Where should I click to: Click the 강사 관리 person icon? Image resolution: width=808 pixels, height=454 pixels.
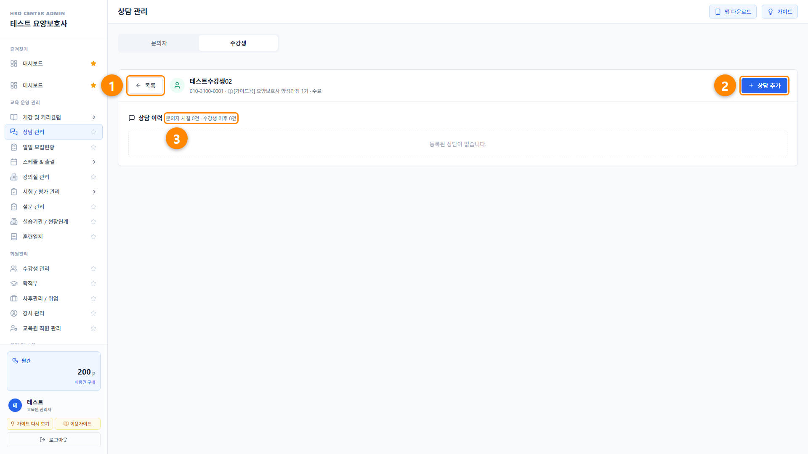(x=14, y=313)
